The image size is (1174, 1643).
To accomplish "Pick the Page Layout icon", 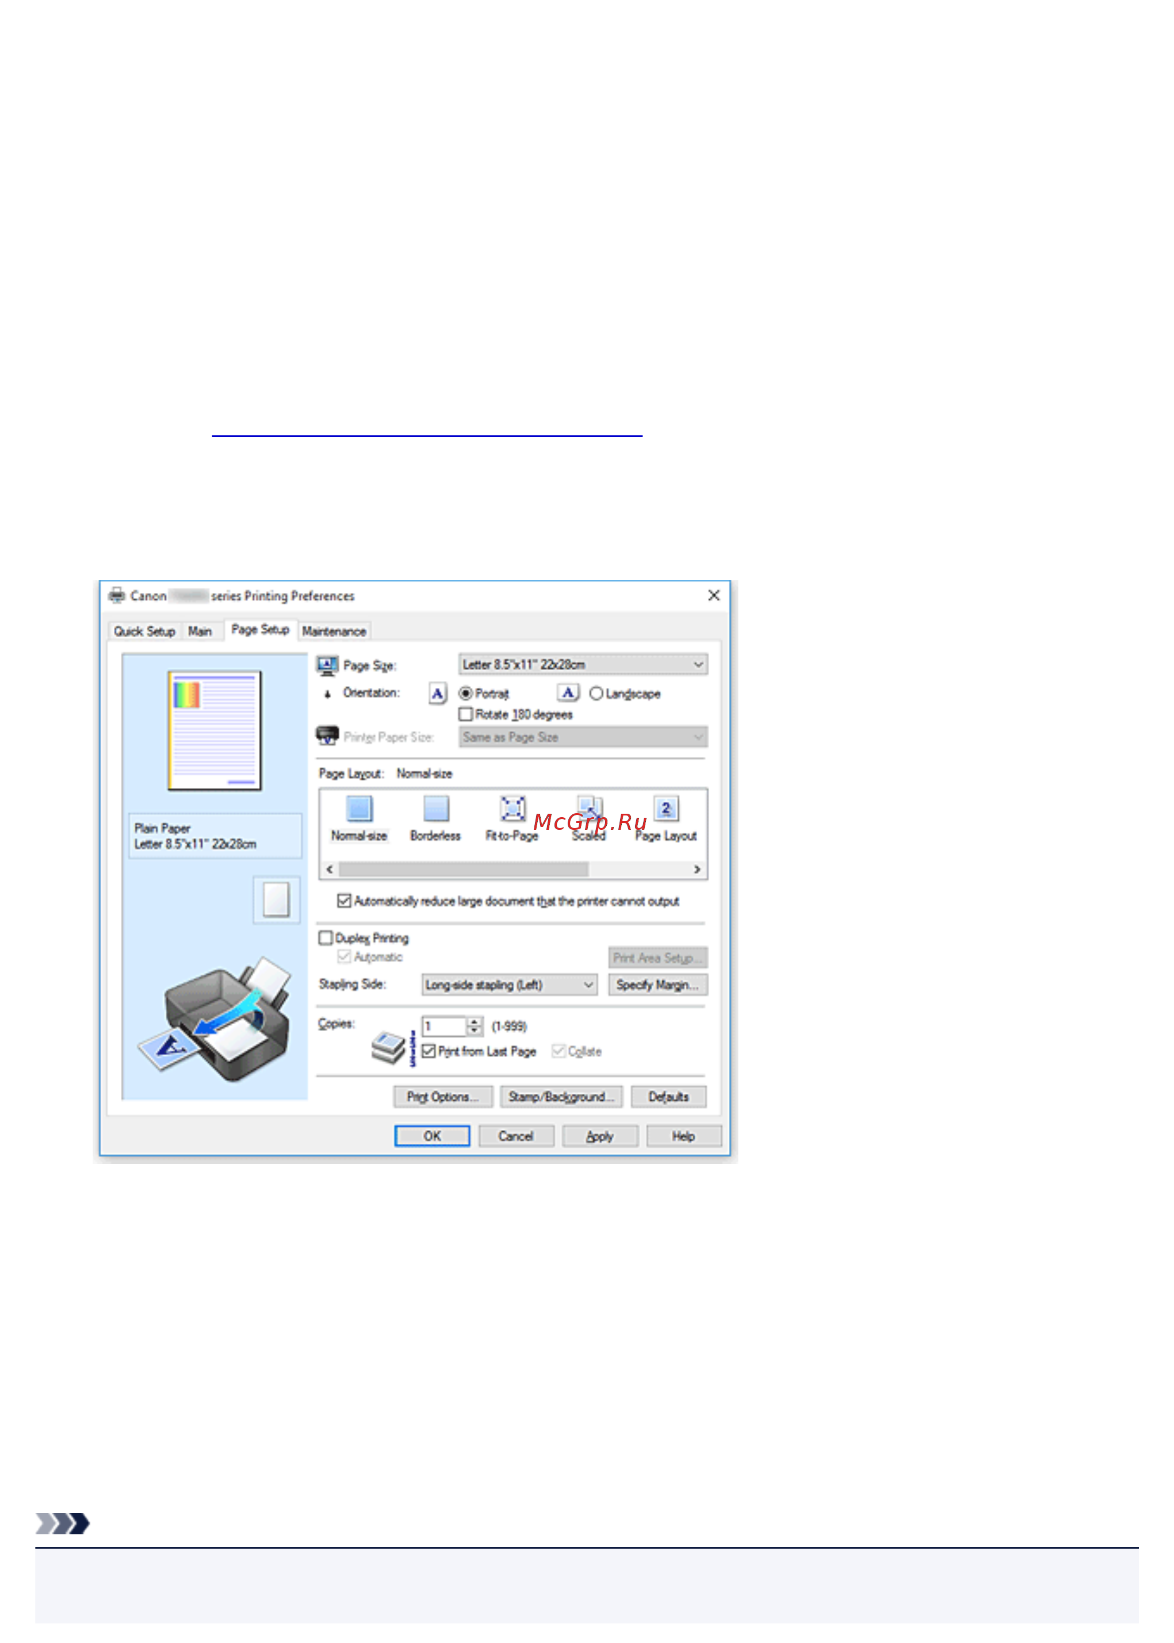I will coord(666,809).
